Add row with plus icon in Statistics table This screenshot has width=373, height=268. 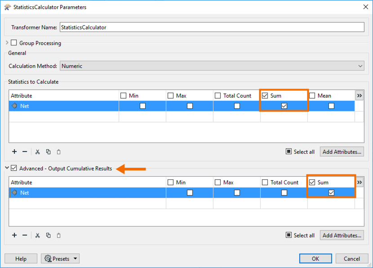(14, 152)
